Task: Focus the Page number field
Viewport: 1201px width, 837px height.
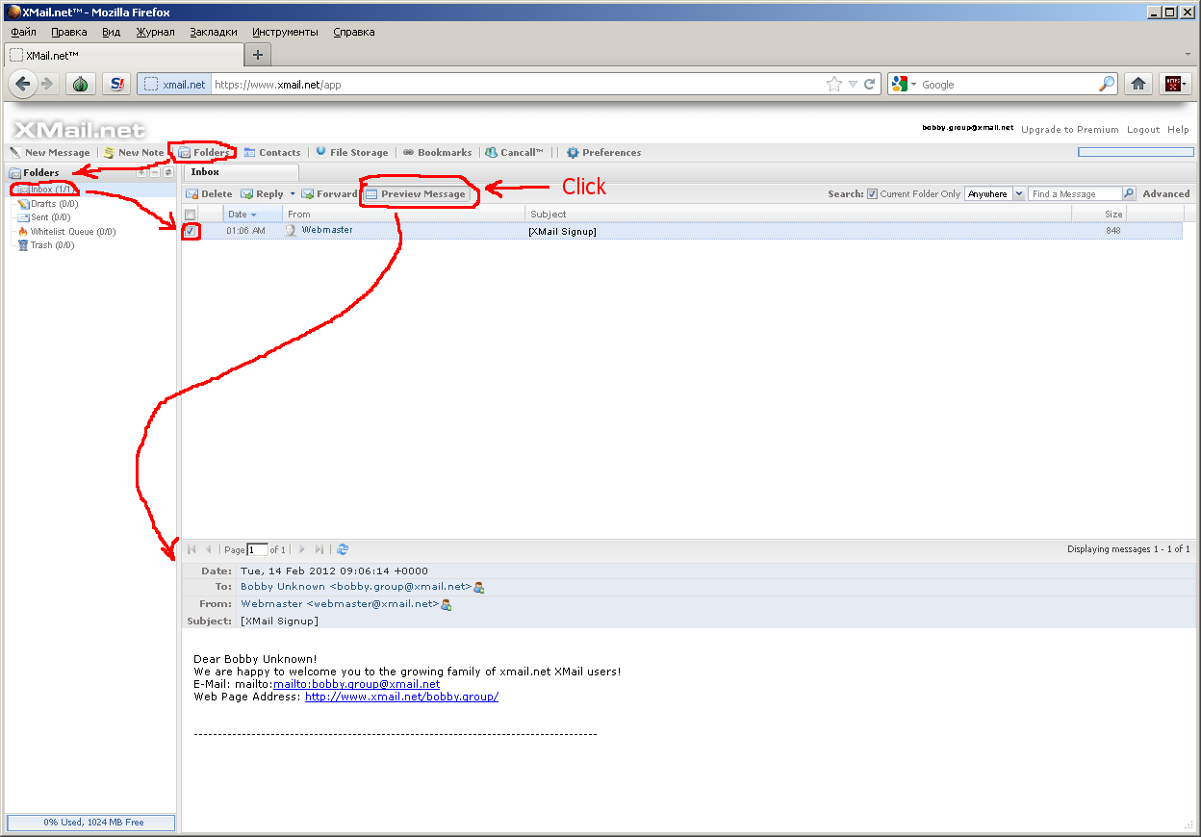Action: coord(257,549)
